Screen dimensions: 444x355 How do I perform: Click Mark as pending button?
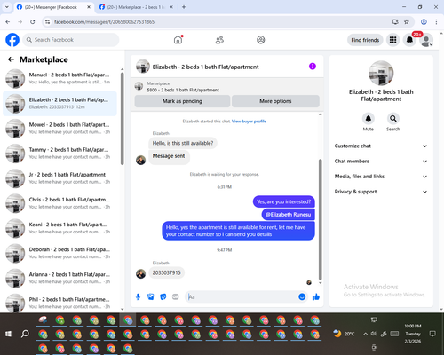click(x=182, y=101)
